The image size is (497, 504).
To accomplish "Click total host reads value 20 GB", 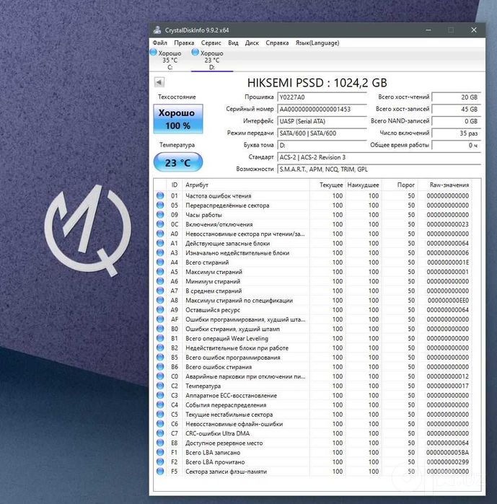I will tap(456, 97).
